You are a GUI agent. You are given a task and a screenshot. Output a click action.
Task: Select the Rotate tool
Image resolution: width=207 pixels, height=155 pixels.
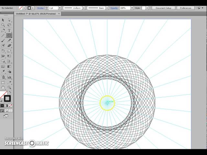(3, 51)
